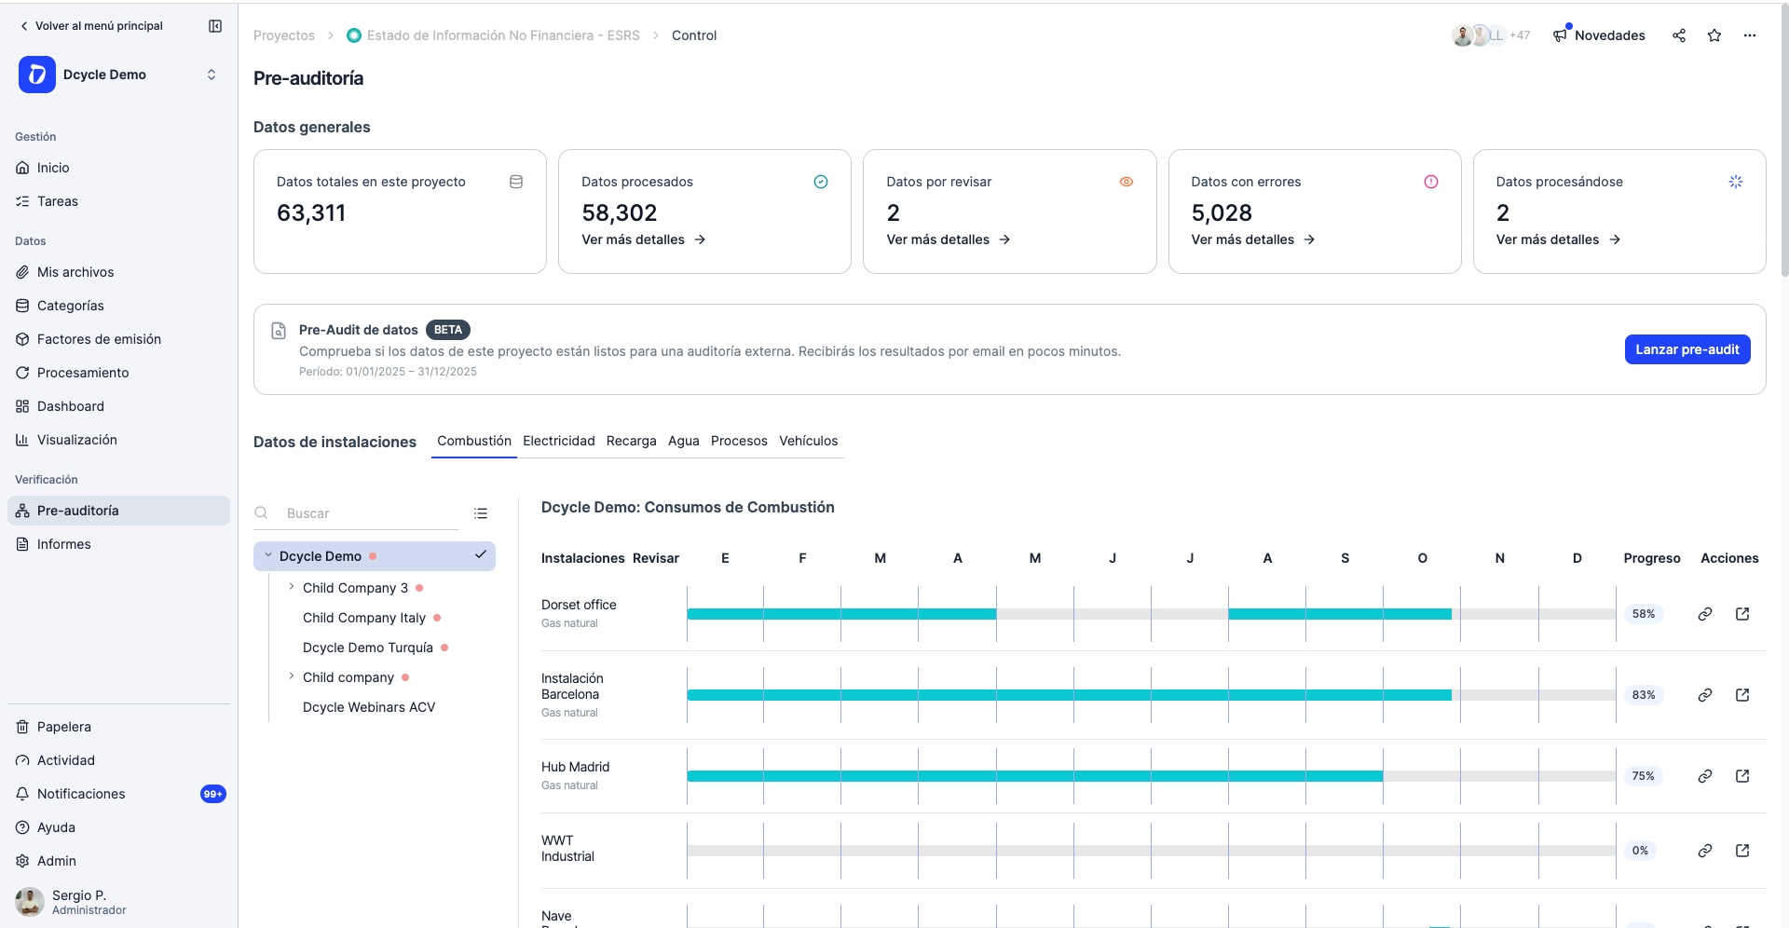
Task: Expand Child company tree node
Action: point(292,676)
